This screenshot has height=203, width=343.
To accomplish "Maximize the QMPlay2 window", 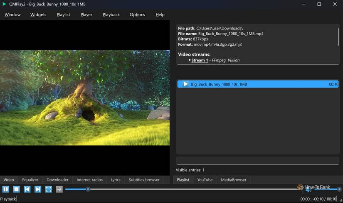I will (319, 4).
